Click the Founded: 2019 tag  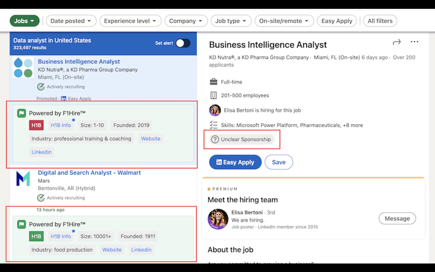132,125
